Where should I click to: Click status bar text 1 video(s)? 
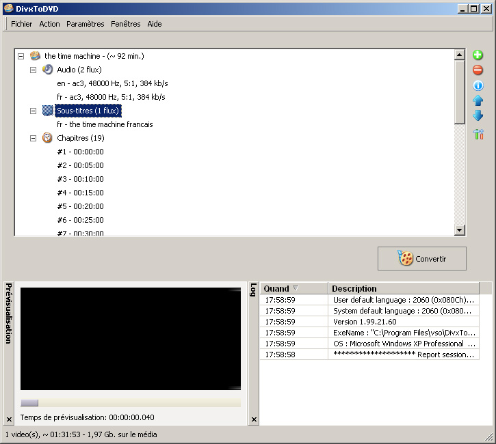point(81,434)
